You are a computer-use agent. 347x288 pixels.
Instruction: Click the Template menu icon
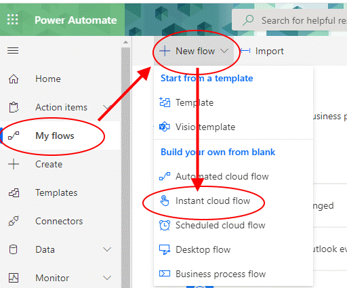[165, 102]
